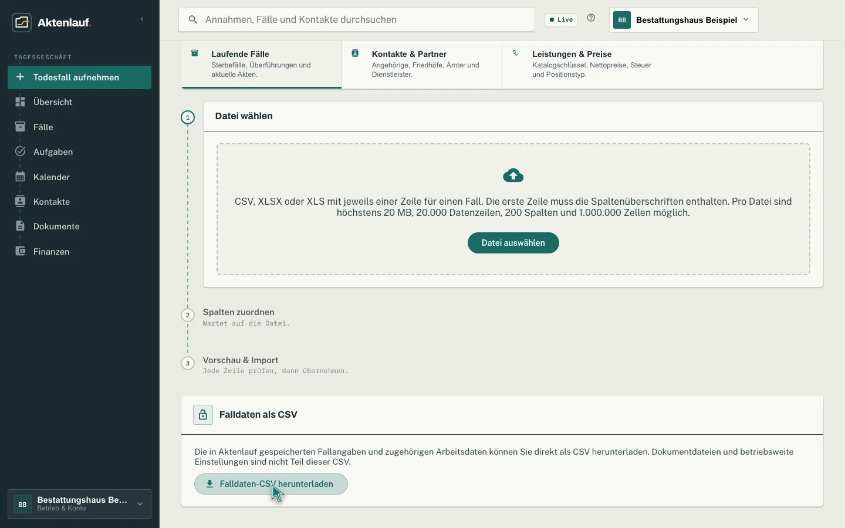Open the Kalender page
Image resolution: width=845 pixels, height=528 pixels.
point(79,177)
